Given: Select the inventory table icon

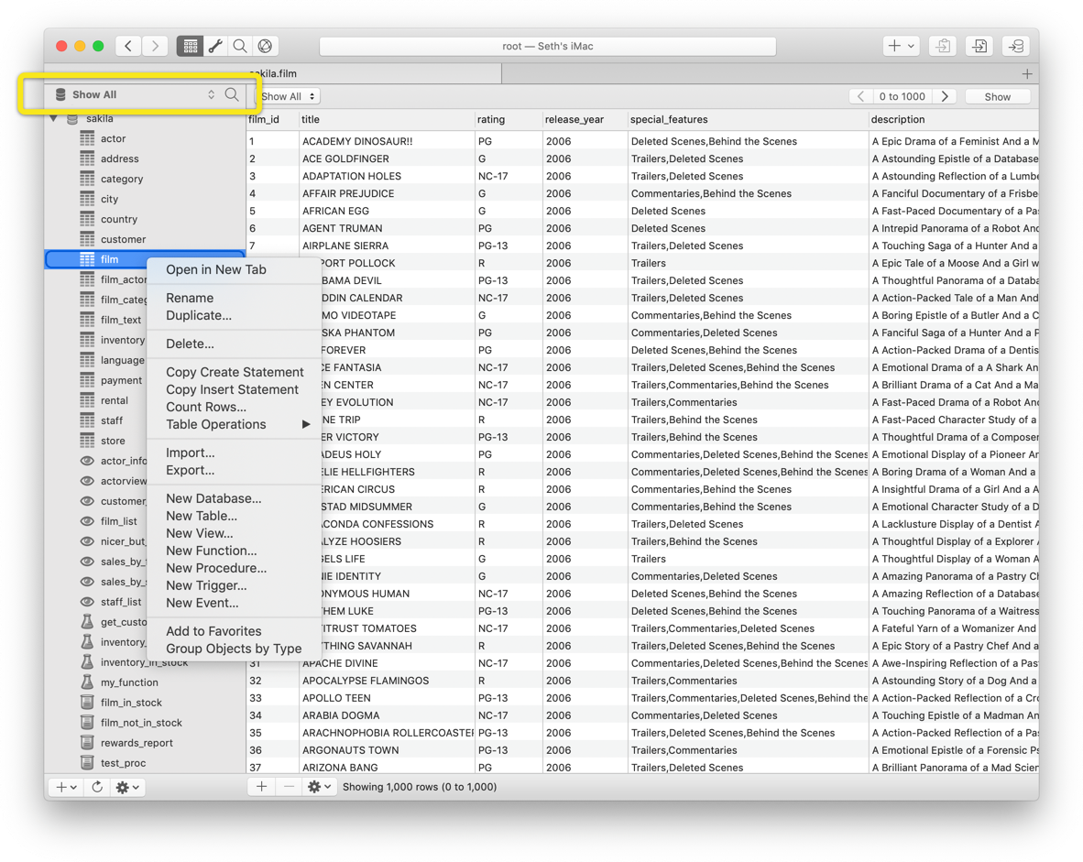Looking at the screenshot, I should click(87, 340).
